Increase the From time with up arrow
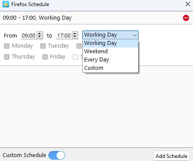Image resolution: width=193 pixels, height=161 pixels. coord(40,34)
